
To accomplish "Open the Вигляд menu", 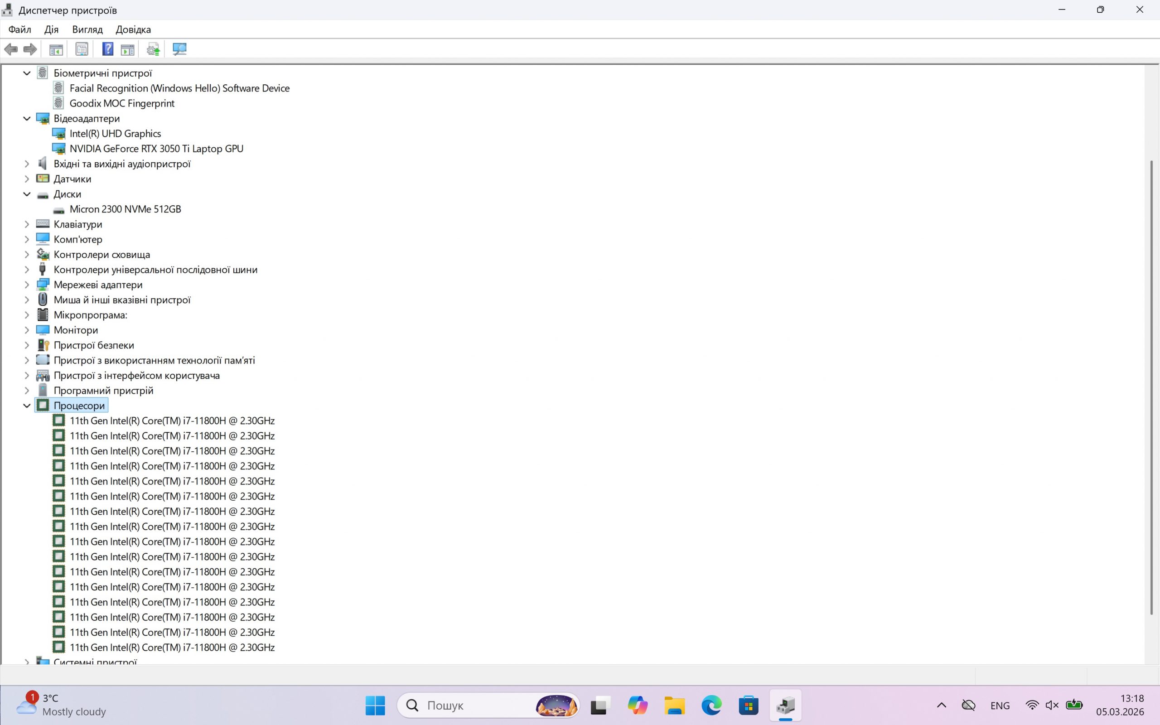I will [87, 29].
